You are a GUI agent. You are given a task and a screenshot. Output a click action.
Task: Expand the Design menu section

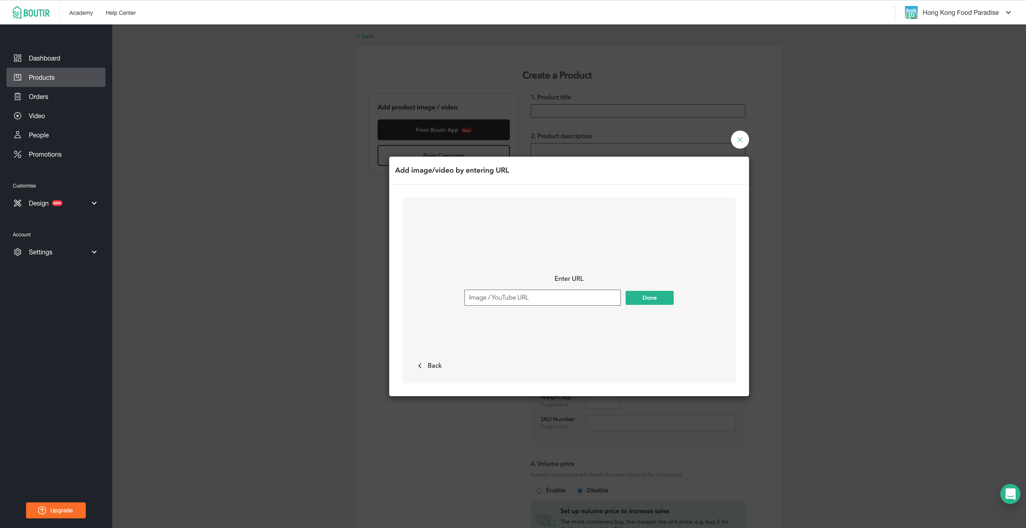(94, 204)
